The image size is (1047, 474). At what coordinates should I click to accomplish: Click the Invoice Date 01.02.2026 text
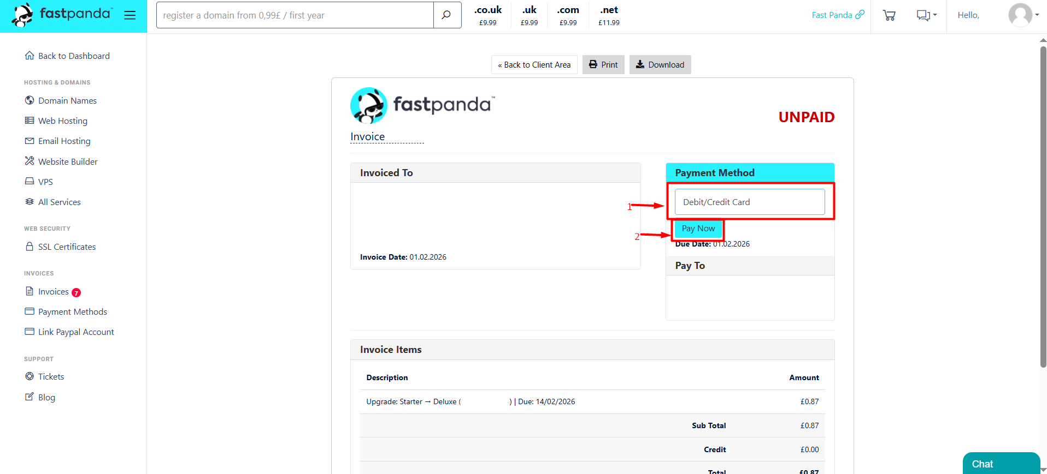(x=403, y=257)
